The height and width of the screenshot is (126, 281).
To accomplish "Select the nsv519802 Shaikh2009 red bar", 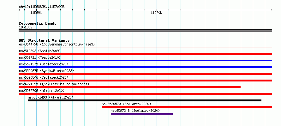I will pyautogui.click(x=145, y=54).
